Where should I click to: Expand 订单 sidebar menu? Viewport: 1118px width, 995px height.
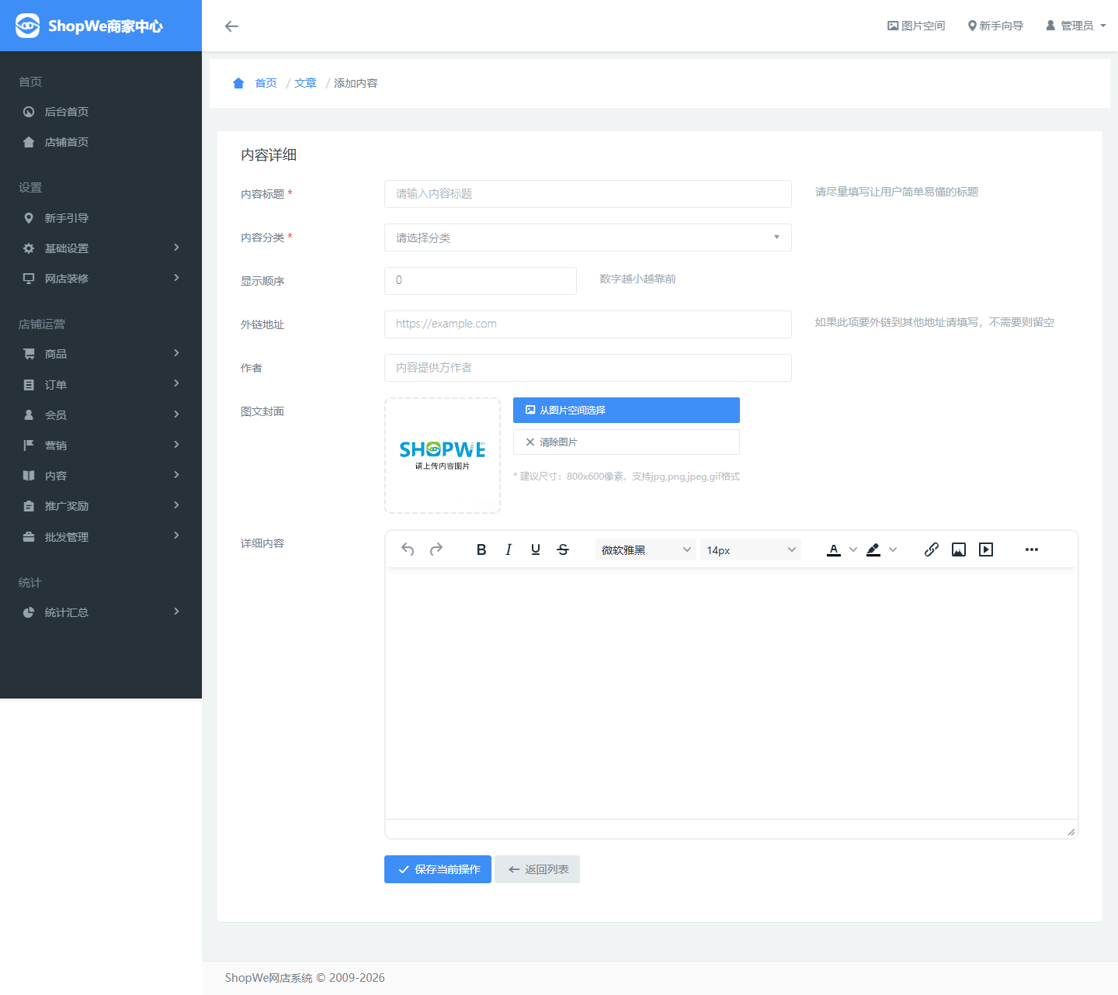point(101,385)
